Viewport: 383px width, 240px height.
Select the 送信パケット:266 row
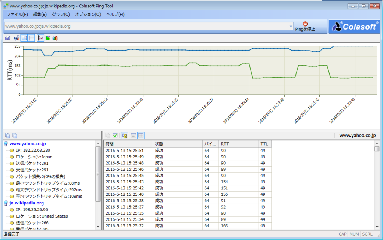(32, 223)
